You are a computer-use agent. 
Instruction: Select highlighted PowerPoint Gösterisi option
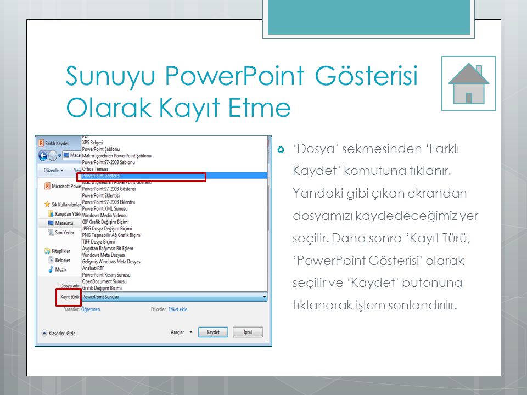click(x=175, y=176)
